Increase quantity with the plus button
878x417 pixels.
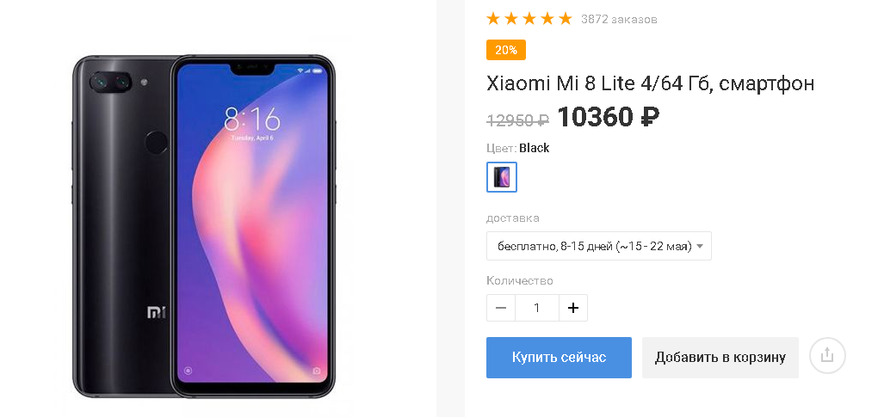(x=572, y=308)
